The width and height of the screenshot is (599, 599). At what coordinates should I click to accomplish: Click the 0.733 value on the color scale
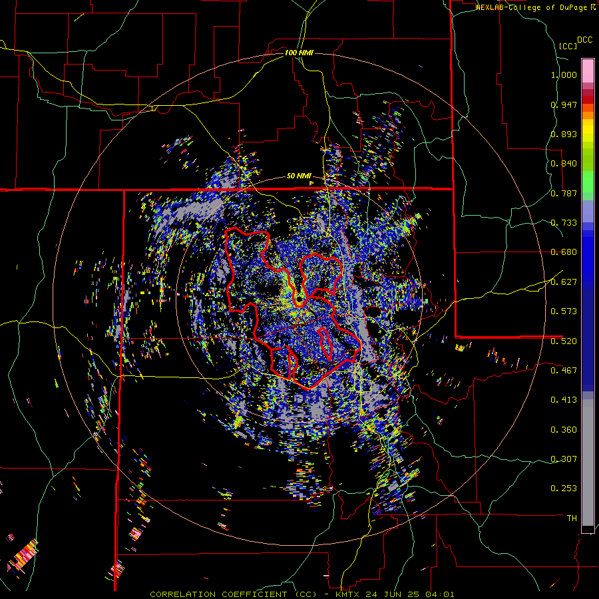pyautogui.click(x=564, y=223)
